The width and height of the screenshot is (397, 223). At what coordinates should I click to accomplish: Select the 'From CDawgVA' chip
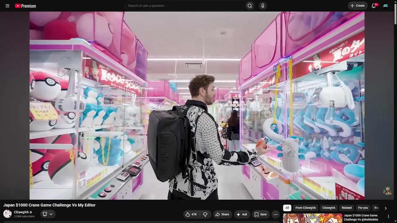(306, 208)
